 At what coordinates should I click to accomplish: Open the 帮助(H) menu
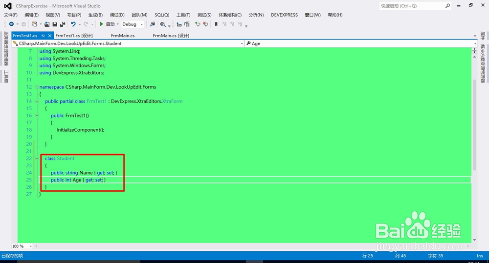pos(335,15)
